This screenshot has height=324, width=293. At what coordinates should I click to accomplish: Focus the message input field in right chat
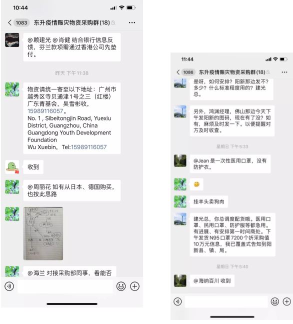[226, 301]
